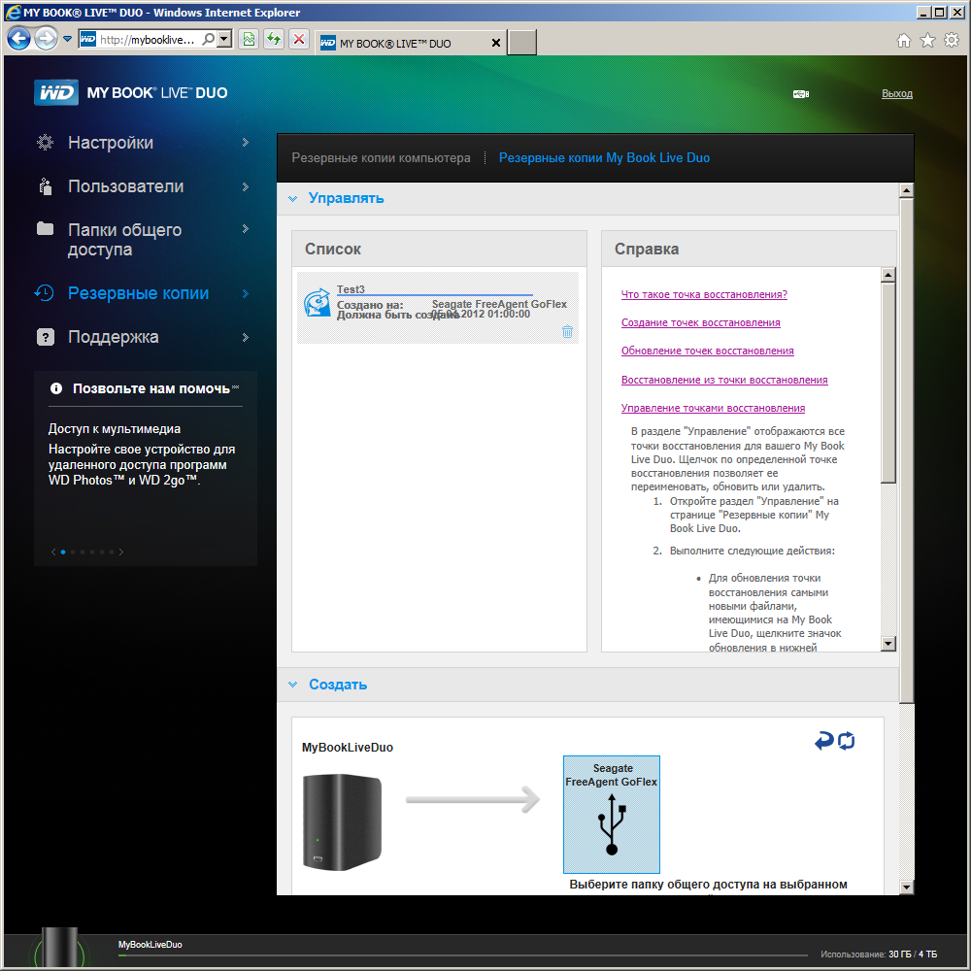Click the WD logo
This screenshot has width=971, height=971.
point(56,93)
